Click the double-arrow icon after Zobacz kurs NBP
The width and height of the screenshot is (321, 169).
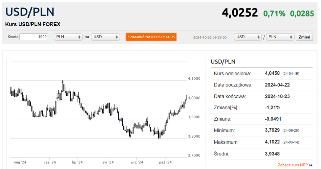coord(311,165)
